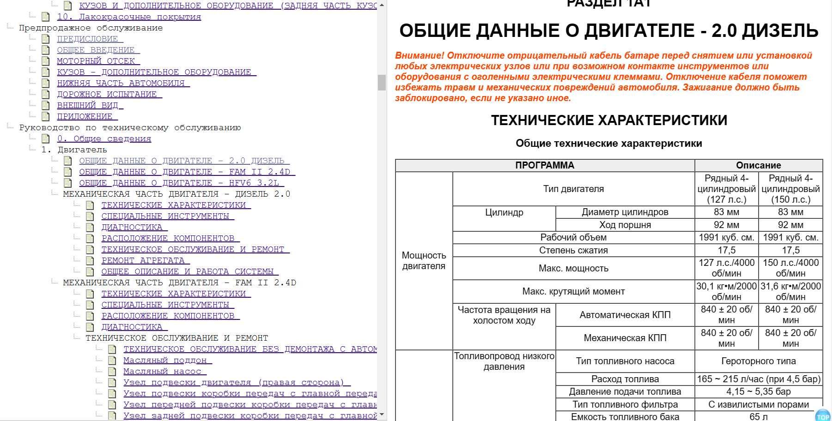Open СПЕЦИАЛЬНЫЕ ИНСТРУМЕНТЫ under ДИЗЕЛЬ 2.0
The image size is (832, 421).
[168, 216]
